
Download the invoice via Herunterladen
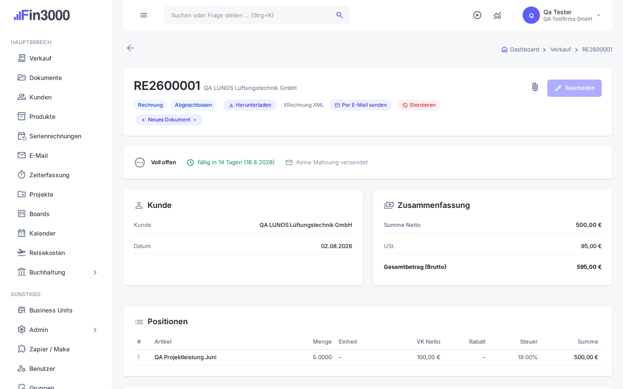point(250,105)
